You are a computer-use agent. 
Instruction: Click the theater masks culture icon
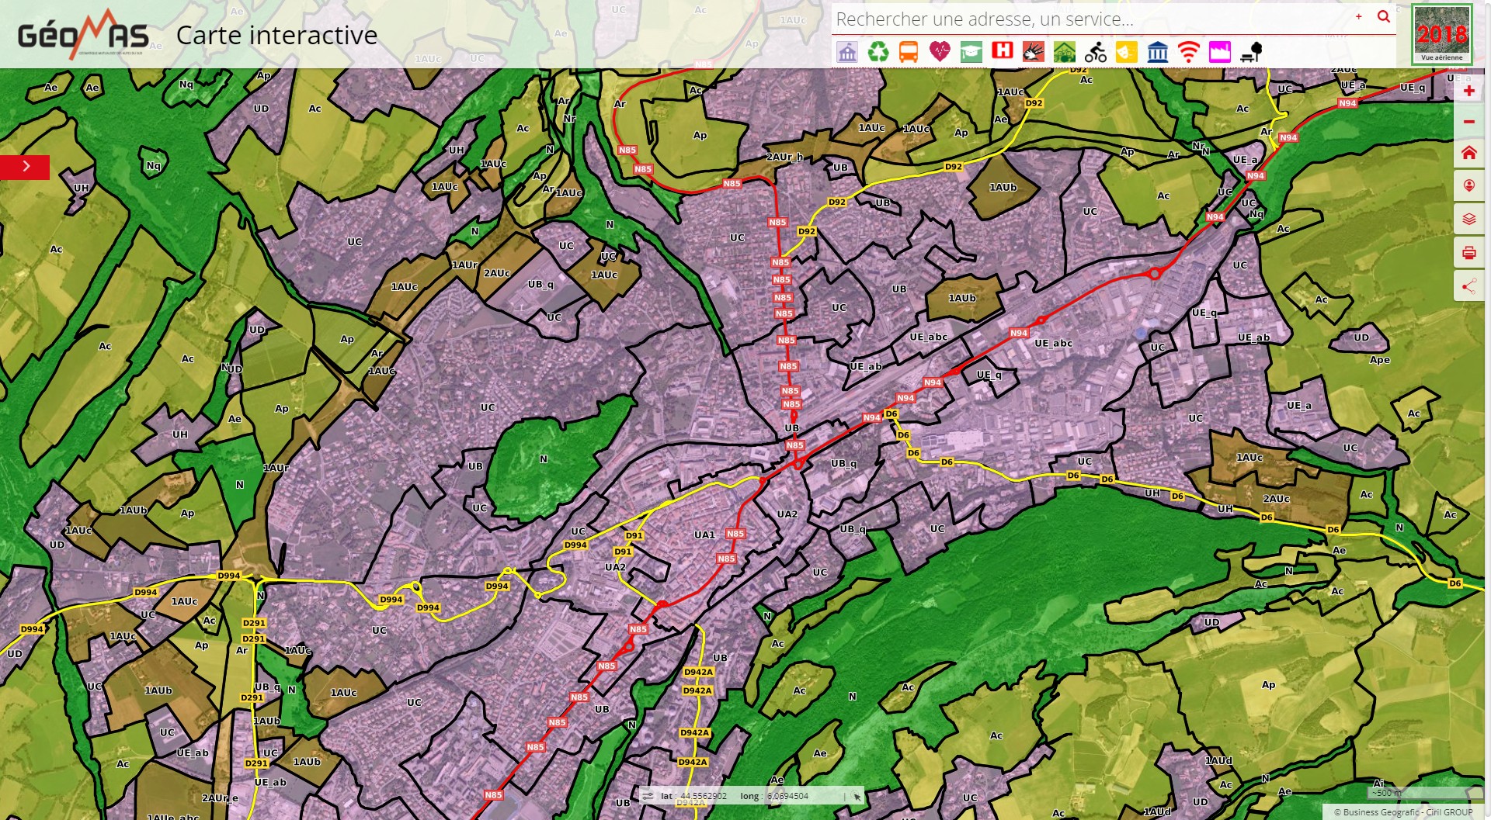[1126, 52]
